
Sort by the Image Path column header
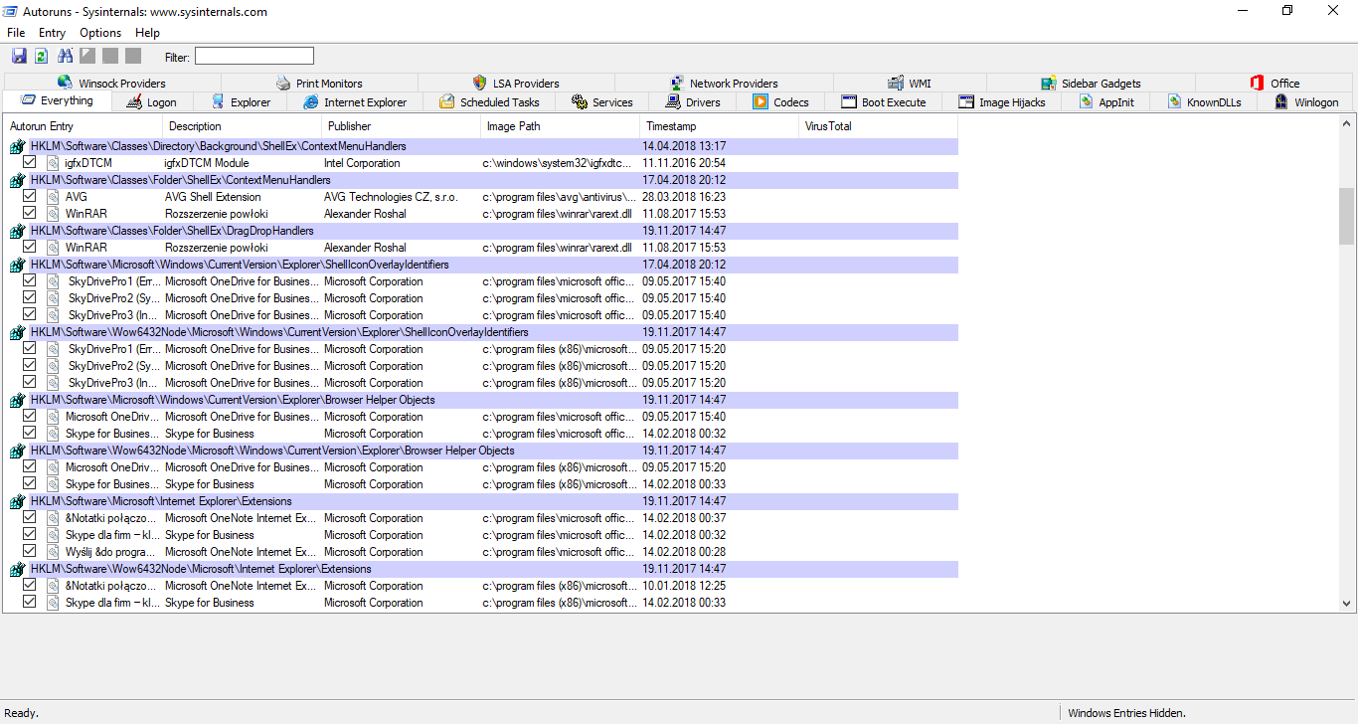pos(561,126)
